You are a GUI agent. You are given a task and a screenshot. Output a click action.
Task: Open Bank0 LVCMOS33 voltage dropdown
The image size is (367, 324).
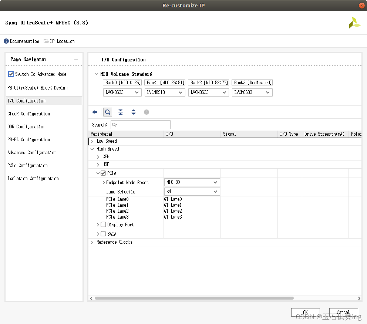click(122, 92)
